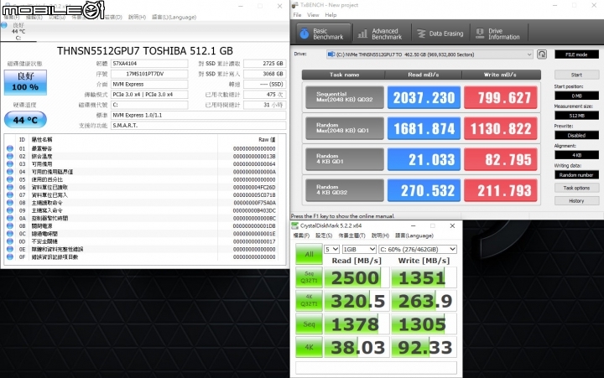This screenshot has width=604, height=378.
Task: Click Random 4 KB QD1 task button
Action: 345,159
